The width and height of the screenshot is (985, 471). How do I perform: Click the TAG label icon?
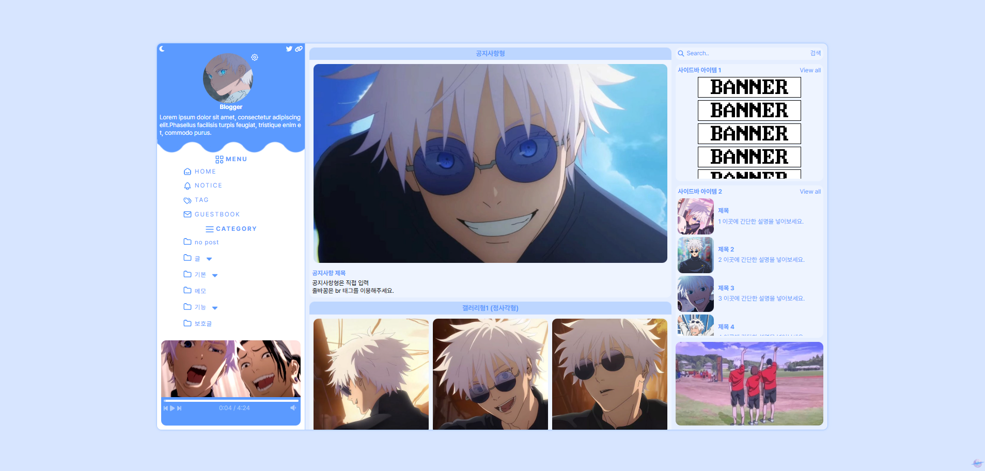pyautogui.click(x=187, y=200)
